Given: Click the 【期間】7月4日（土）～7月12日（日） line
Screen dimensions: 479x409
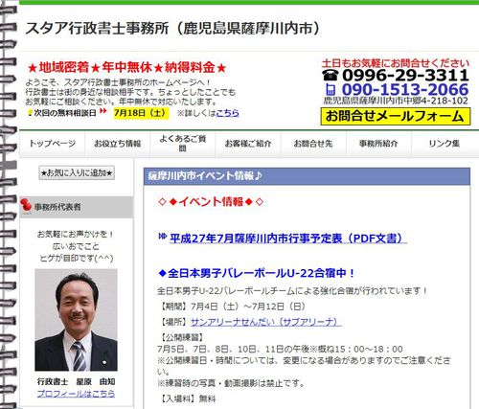Looking at the screenshot, I should click(232, 307).
